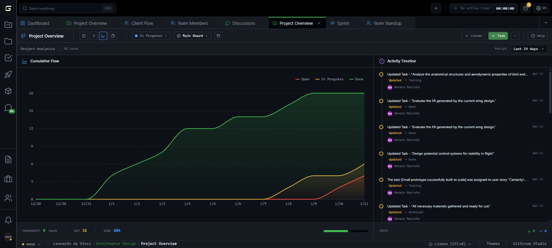The height and width of the screenshot is (248, 552).
Task: Open the calendar icon with notification badge
Action: (525, 8)
